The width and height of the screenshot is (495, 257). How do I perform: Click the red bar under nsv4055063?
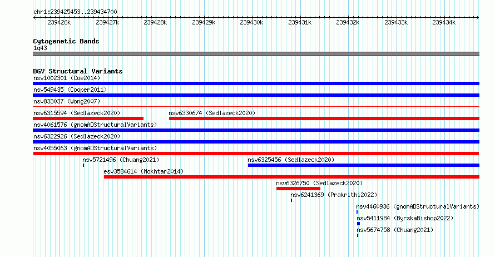256,154
